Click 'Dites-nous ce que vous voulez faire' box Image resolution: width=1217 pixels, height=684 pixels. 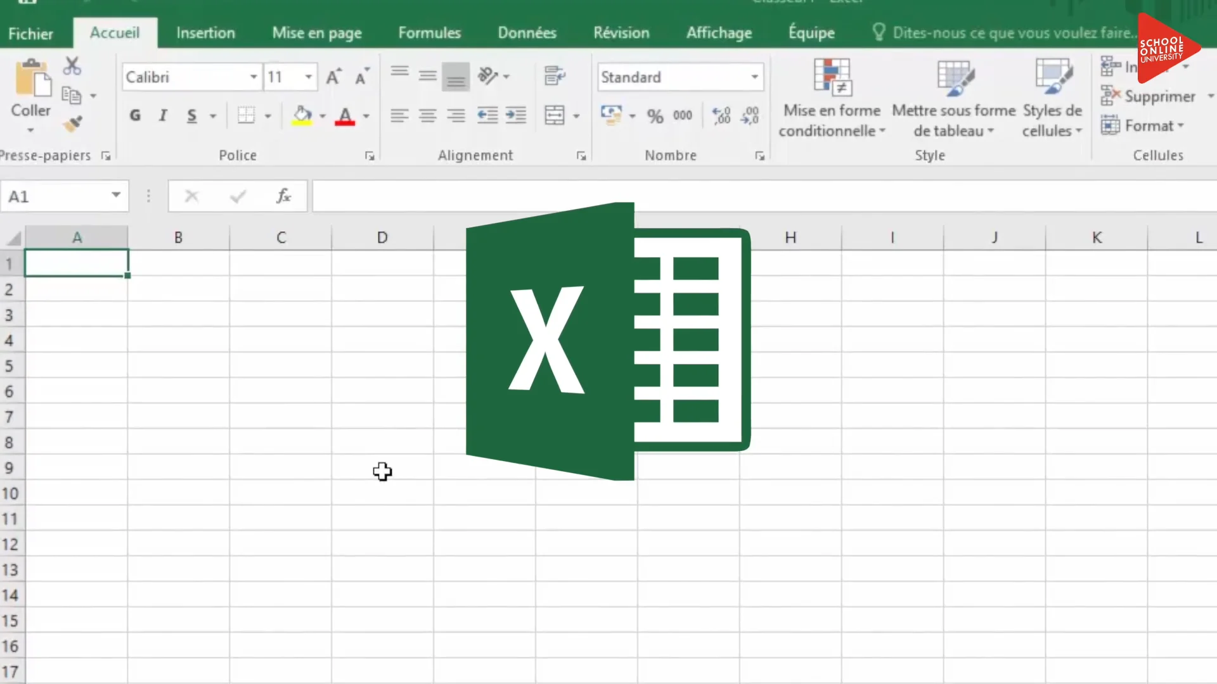[x=1005, y=33]
